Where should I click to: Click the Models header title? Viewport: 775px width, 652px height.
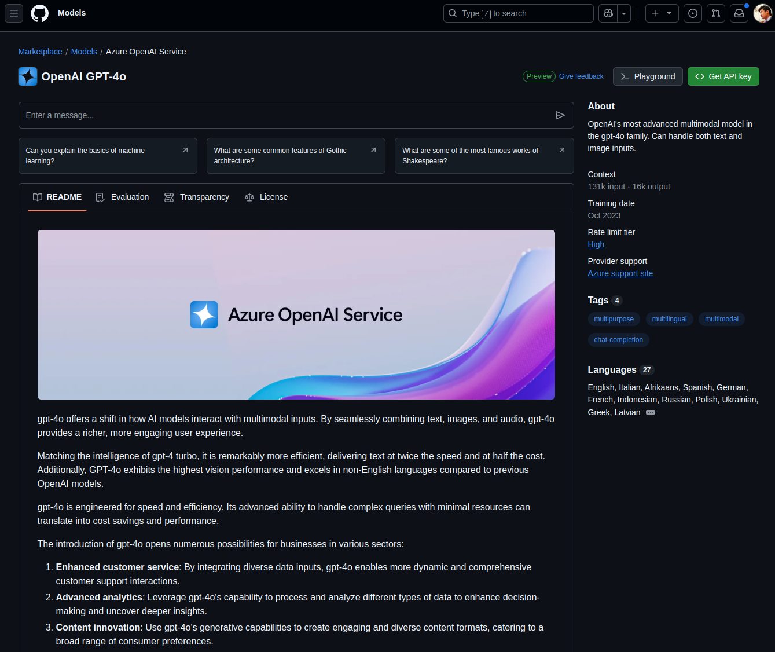coord(72,13)
